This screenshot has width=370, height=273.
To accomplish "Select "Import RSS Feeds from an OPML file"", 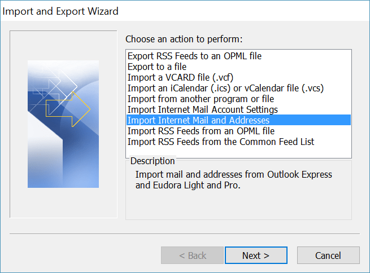I will (201, 131).
